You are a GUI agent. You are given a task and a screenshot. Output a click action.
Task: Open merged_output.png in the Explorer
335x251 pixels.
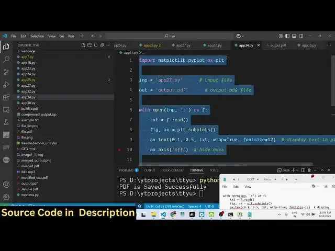tap(36, 161)
